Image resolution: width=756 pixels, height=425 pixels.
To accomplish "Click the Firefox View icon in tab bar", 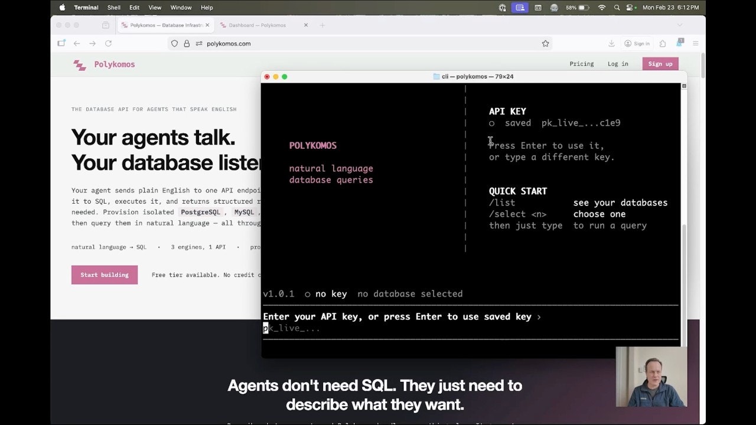I will [106, 25].
